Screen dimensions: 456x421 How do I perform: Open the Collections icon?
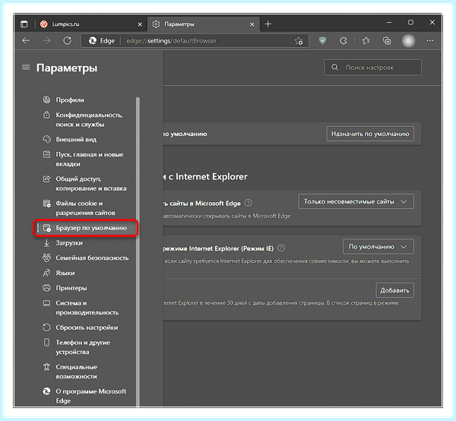tap(387, 41)
